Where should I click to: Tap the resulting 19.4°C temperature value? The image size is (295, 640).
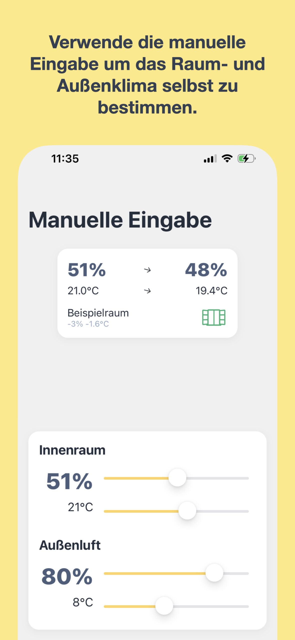(211, 291)
